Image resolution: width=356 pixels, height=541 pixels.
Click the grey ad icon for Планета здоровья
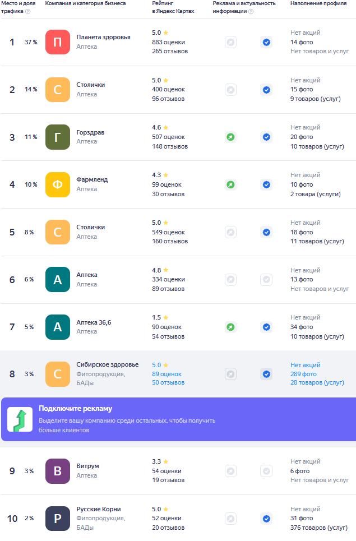coord(230,42)
